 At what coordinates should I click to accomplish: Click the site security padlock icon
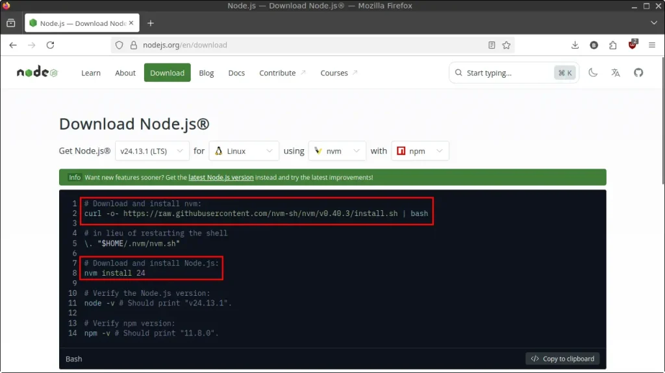point(134,45)
